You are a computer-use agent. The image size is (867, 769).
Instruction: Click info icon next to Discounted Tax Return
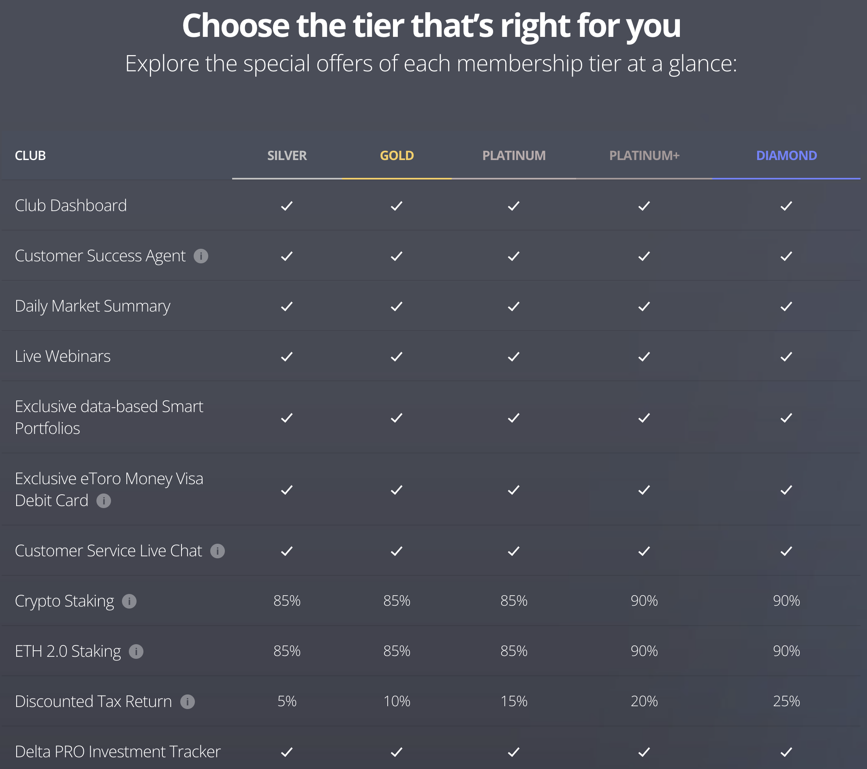(188, 702)
